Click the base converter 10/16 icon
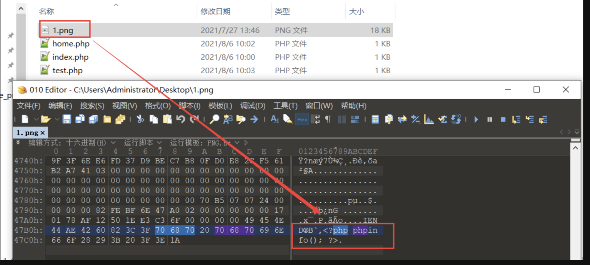Image resolution: width=590 pixels, height=265 pixels. point(456,119)
